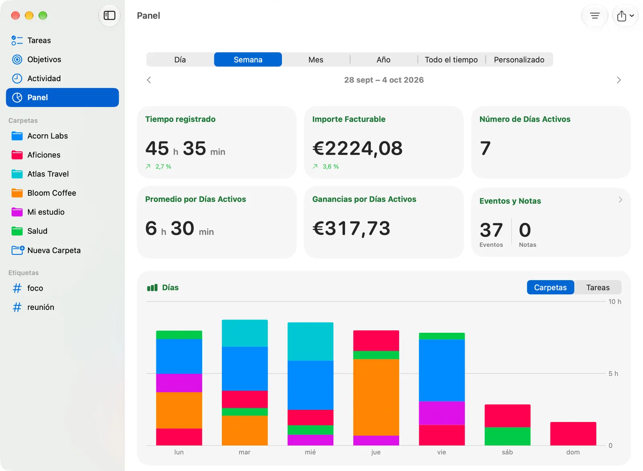
Task: Select the Semana period tab
Action: [x=248, y=59]
